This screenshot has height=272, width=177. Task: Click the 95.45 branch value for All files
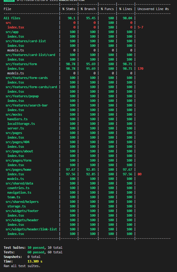tap(91, 18)
